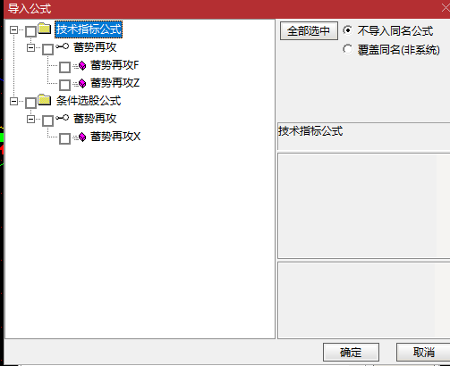Collapse 蓄势再攻 group under 技术指标公式

(30, 47)
